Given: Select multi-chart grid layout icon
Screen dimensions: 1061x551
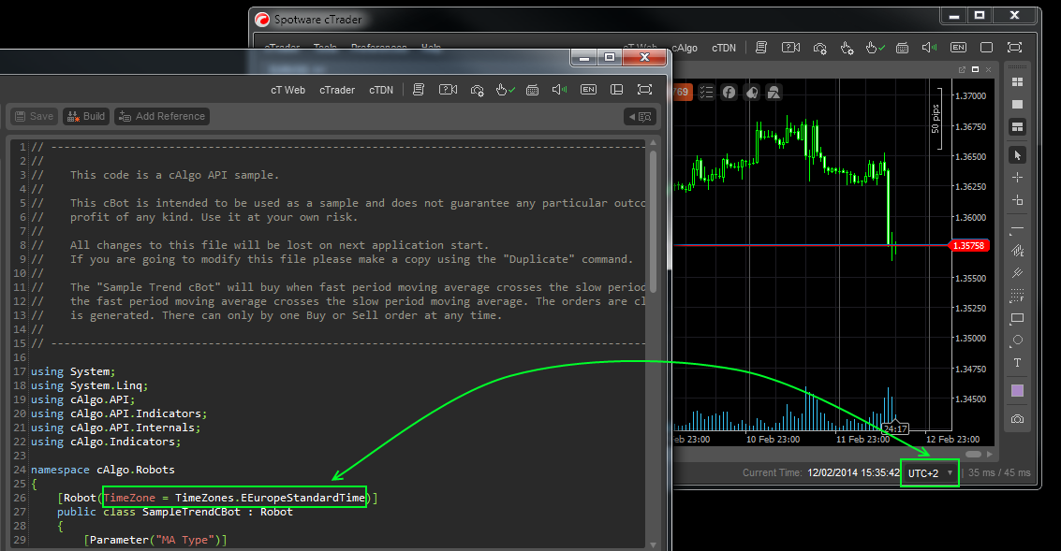Looking at the screenshot, I should [1017, 81].
